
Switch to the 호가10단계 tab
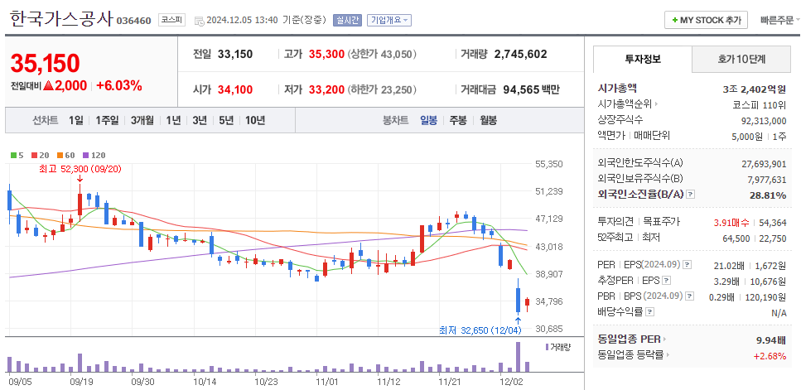[741, 60]
